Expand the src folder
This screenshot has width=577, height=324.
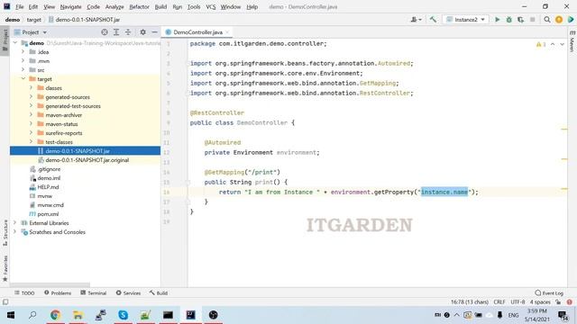coord(23,70)
